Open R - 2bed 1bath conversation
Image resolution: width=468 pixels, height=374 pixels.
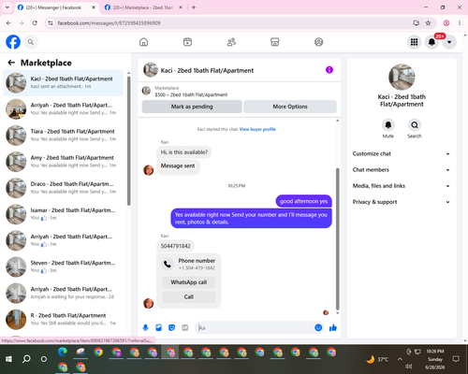(63, 319)
